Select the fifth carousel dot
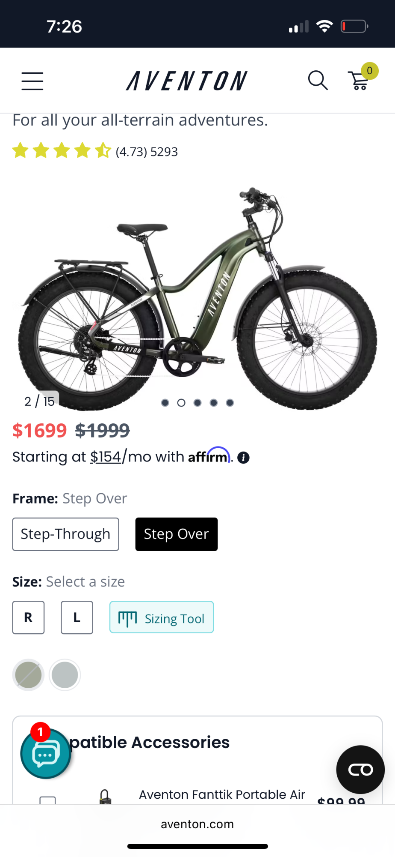 coord(230,402)
